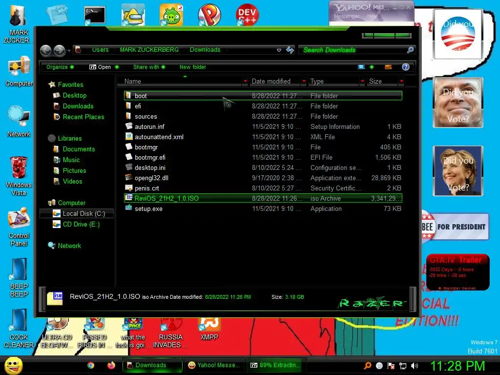Switch to Yahoo! Messenger taskbar button
Viewport: 500px width, 375px height.
[214, 365]
